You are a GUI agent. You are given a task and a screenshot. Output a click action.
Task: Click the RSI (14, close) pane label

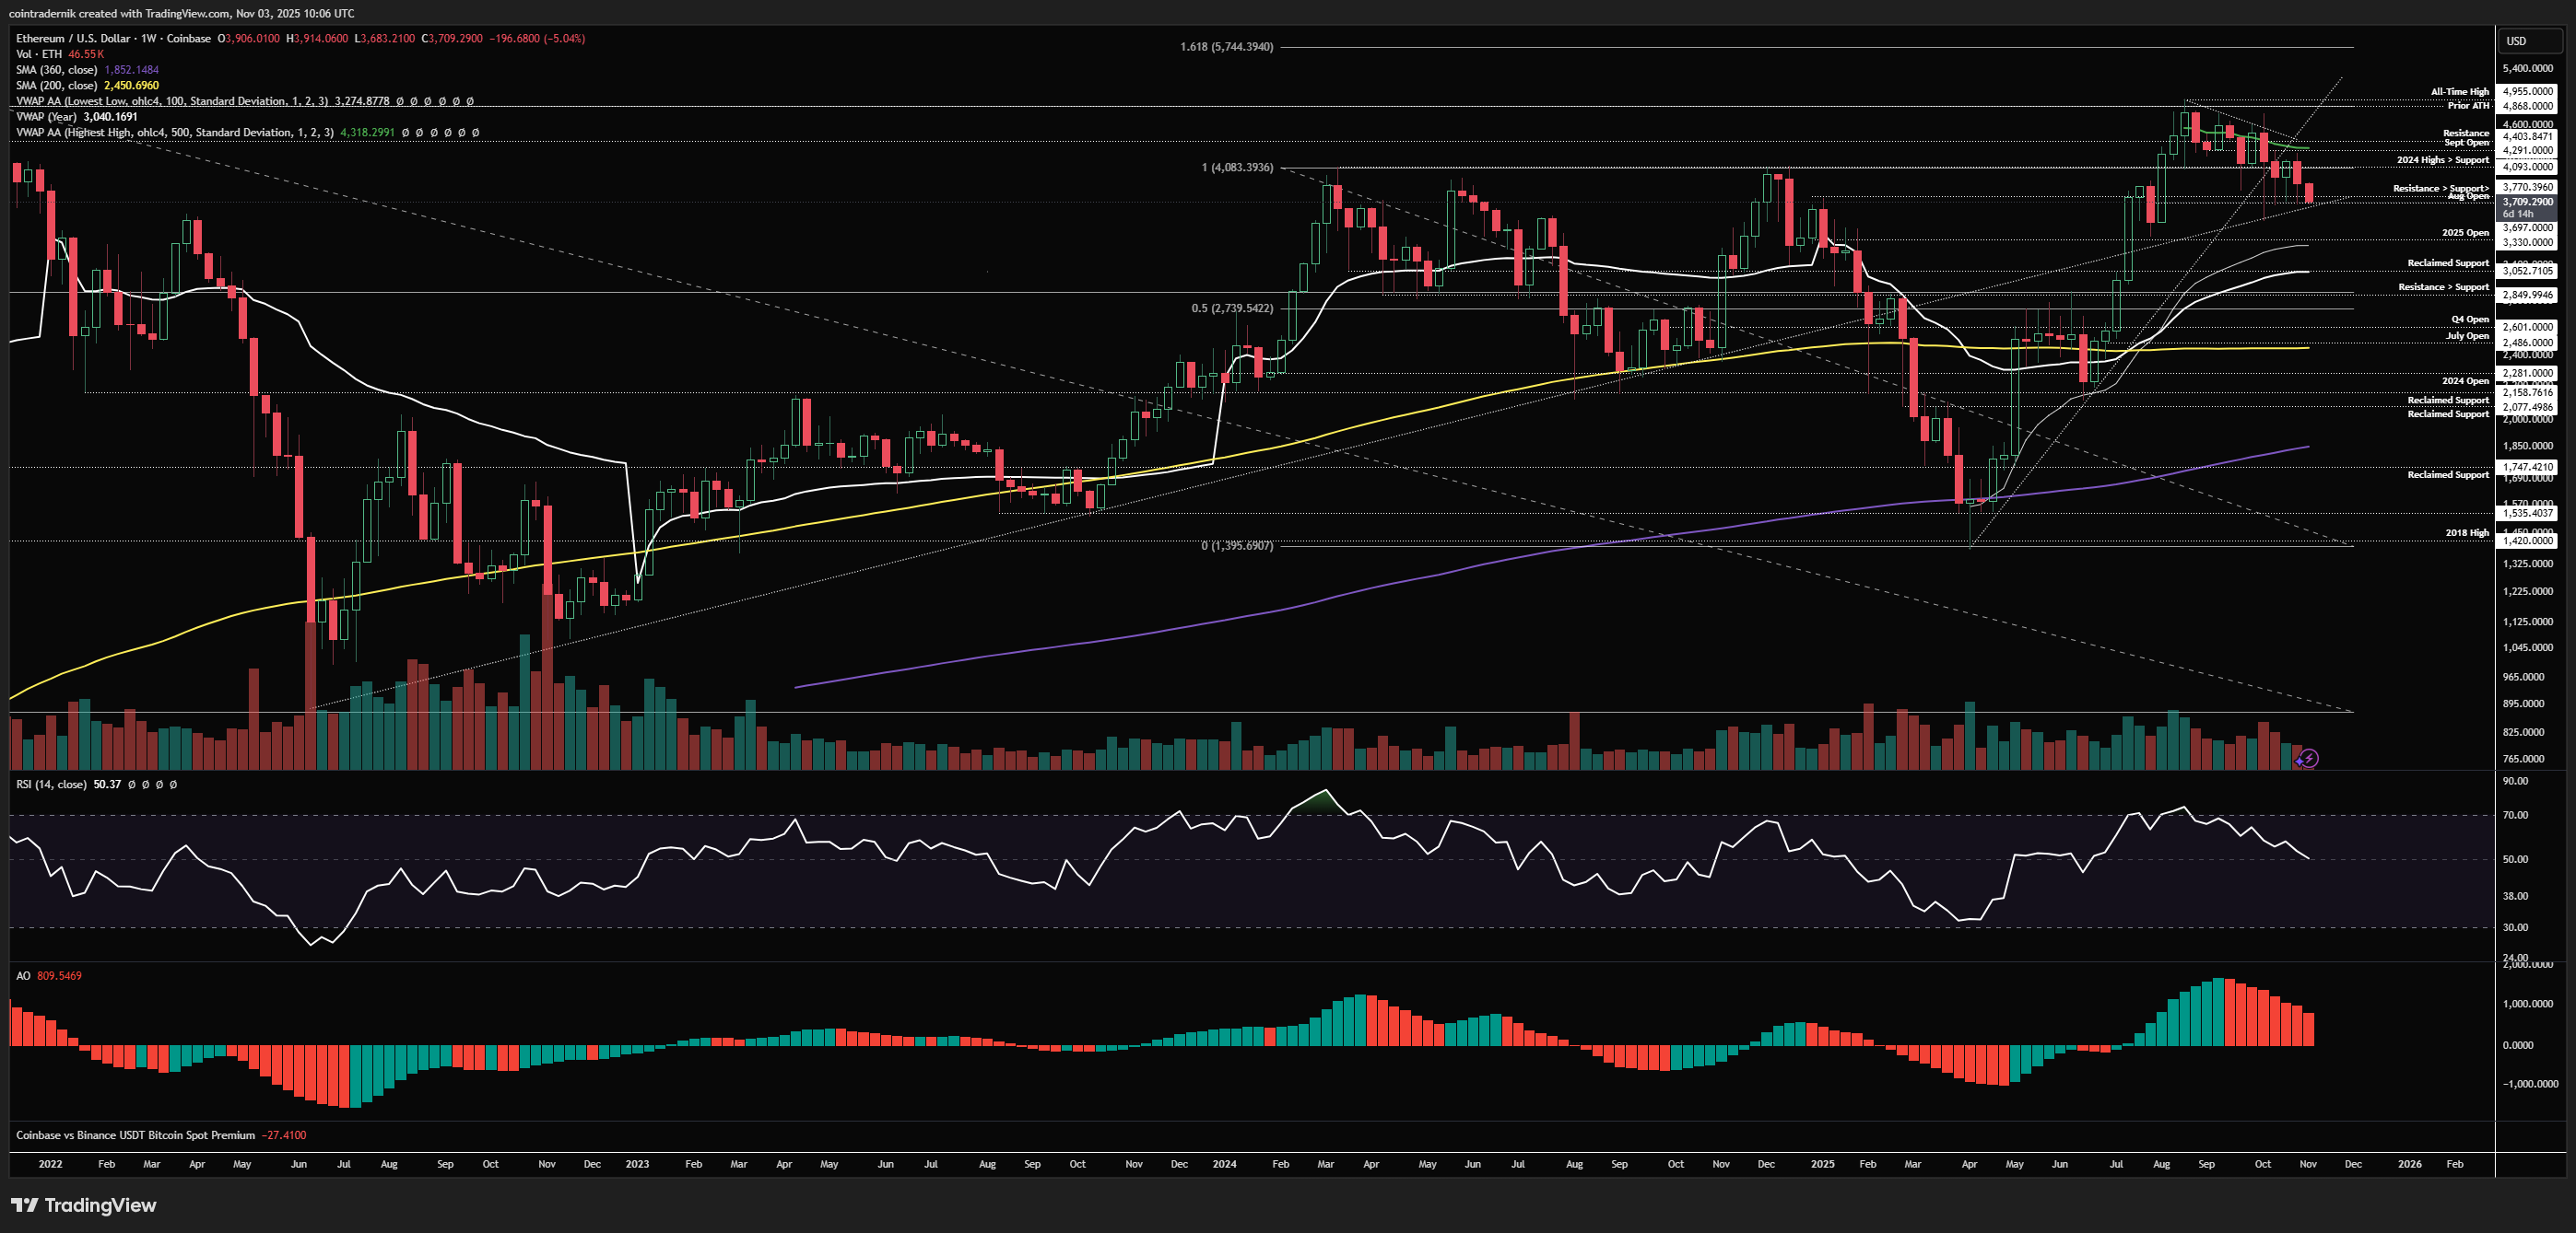(51, 785)
